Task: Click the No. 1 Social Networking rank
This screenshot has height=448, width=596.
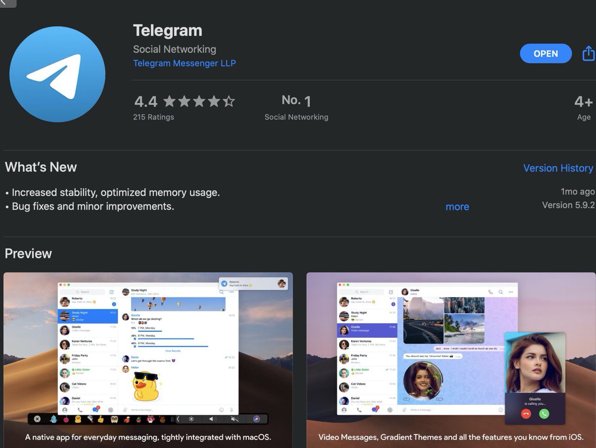Action: (296, 108)
